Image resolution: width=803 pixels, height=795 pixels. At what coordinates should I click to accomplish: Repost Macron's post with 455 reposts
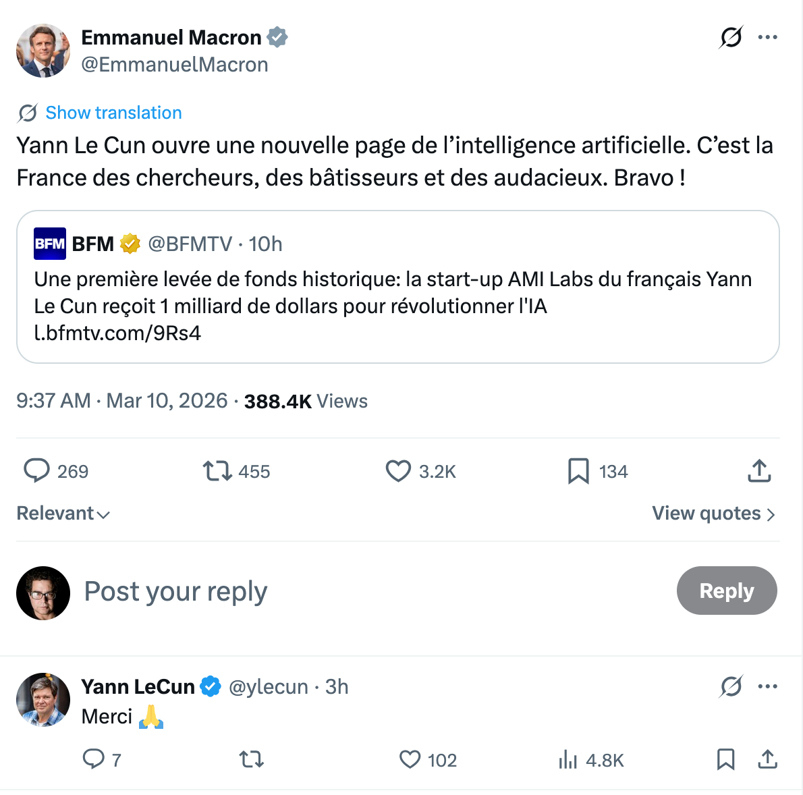pos(218,470)
